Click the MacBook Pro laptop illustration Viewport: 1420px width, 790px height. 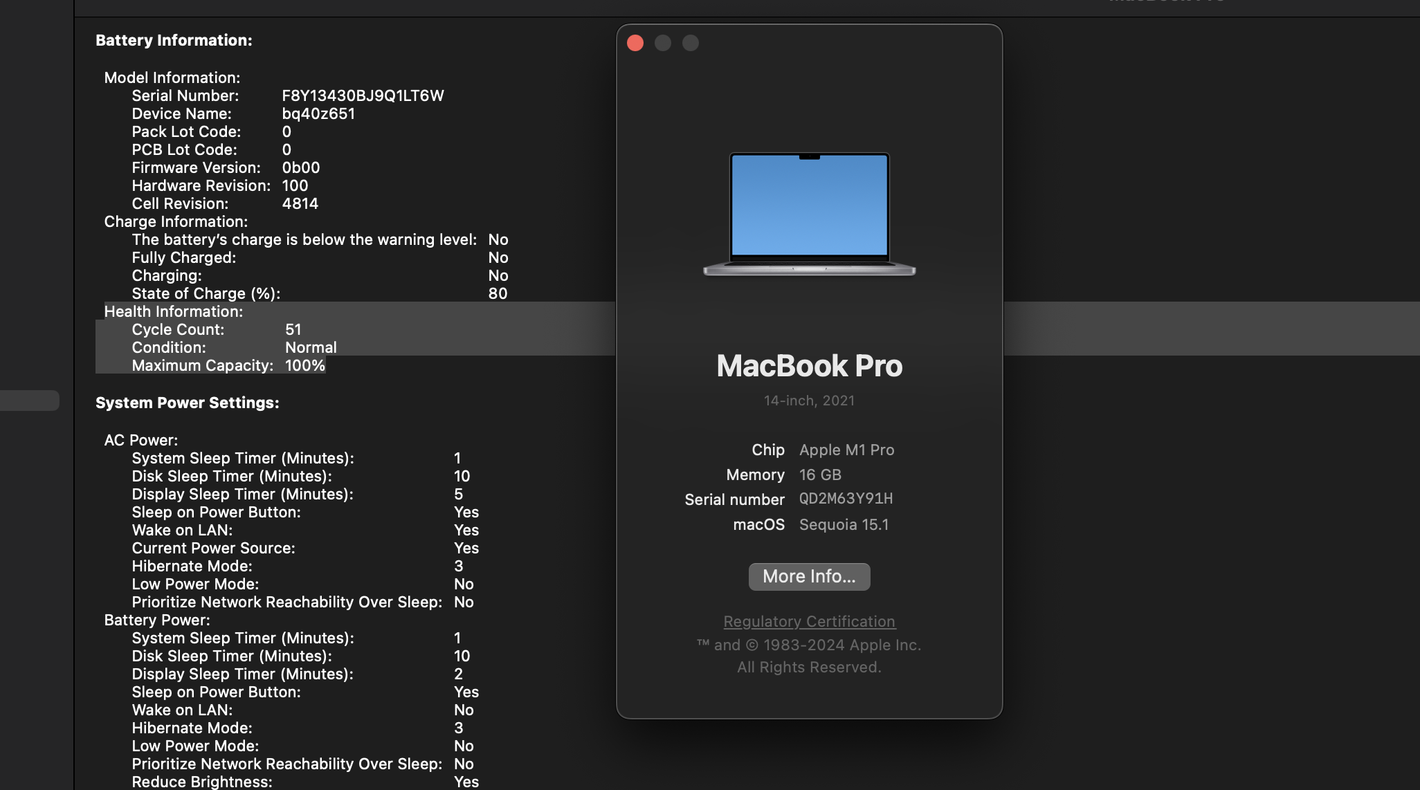(x=809, y=214)
